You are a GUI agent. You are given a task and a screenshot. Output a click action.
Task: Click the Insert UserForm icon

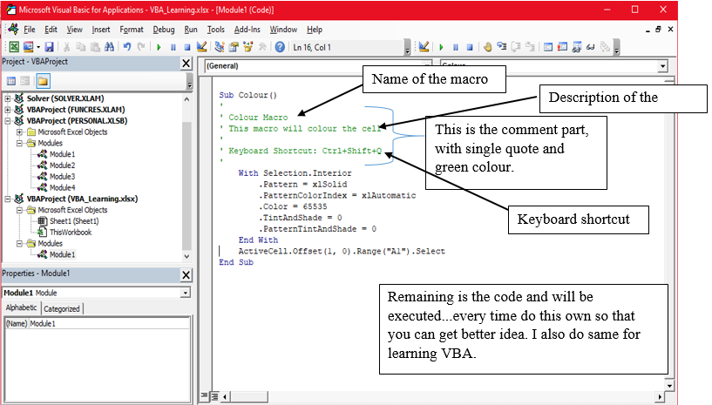pos(28,47)
